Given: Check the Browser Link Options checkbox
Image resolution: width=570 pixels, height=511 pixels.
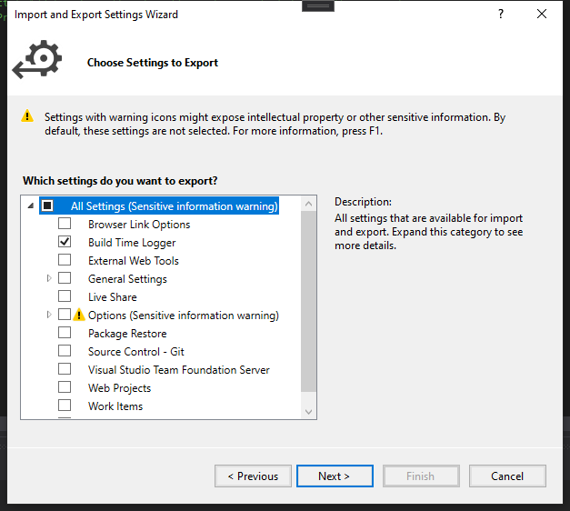Looking at the screenshot, I should coord(65,224).
